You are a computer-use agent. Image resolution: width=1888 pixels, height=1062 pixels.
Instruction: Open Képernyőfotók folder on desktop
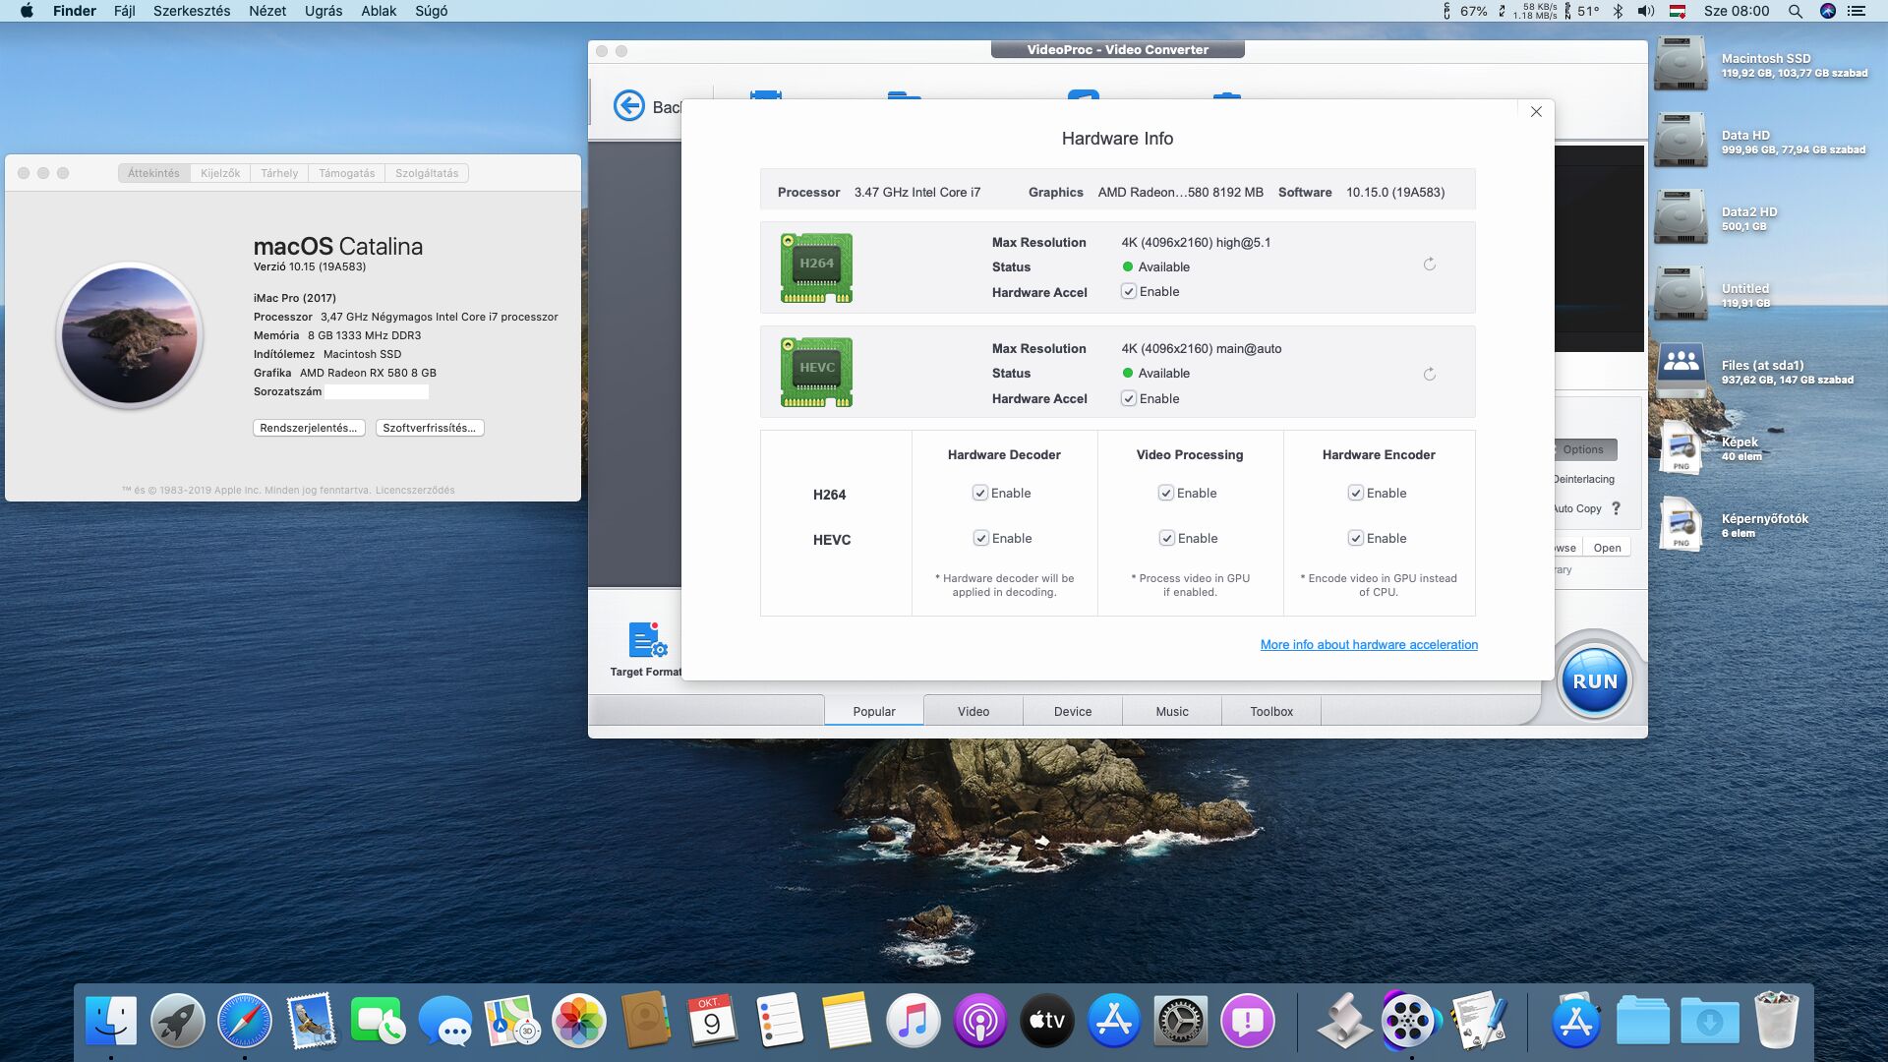point(1681,525)
